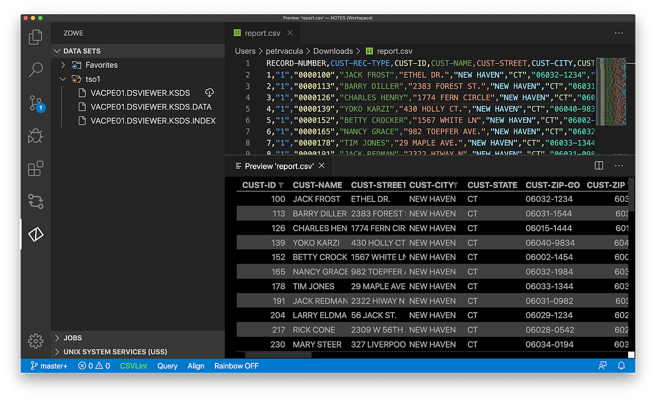Screen dimensions: 656x400
Task: Open notifications via the bell icon
Action: coord(622,366)
